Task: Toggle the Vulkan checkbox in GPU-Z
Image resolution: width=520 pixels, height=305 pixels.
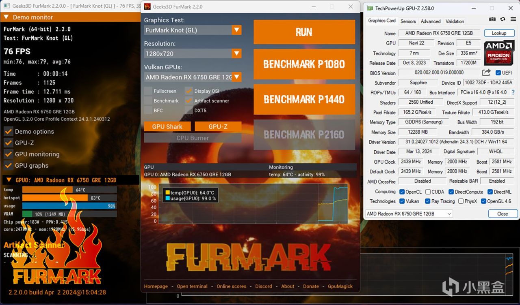Action: click(402, 201)
